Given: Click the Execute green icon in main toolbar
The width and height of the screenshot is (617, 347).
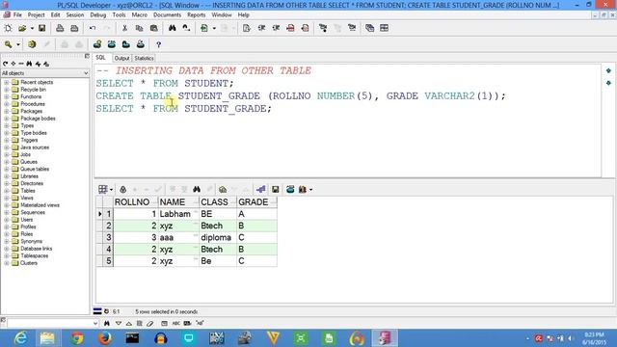Looking at the screenshot, I should click(203, 28).
